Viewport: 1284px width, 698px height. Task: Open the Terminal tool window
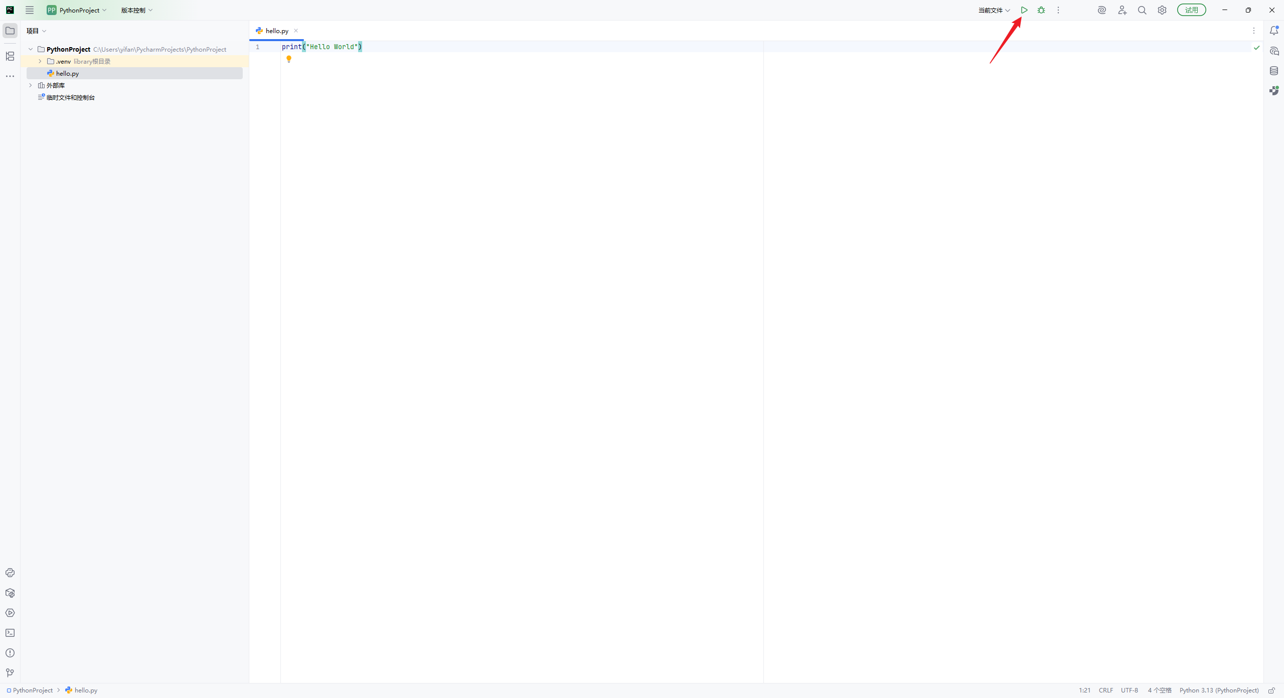(x=10, y=633)
